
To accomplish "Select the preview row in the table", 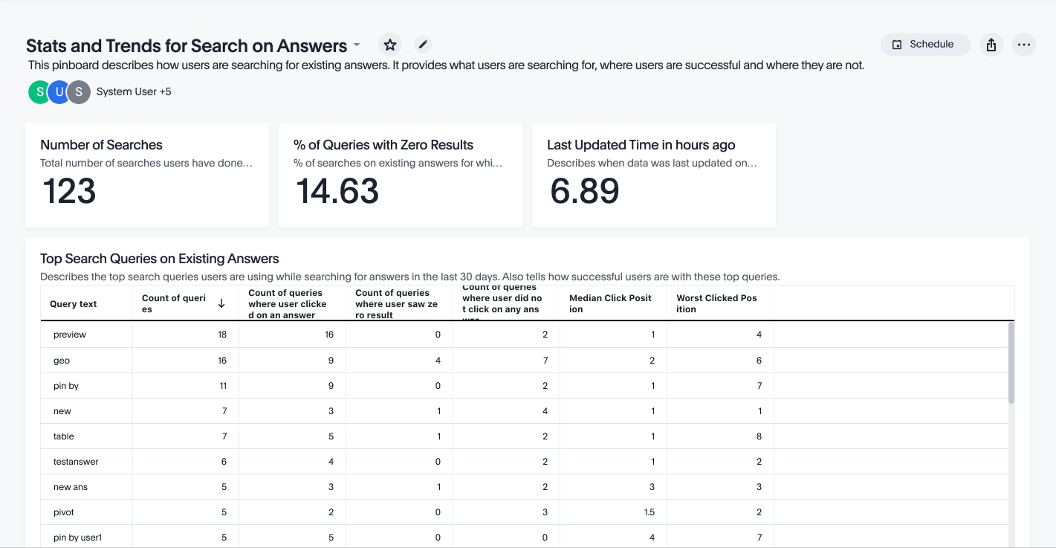I will 69,334.
